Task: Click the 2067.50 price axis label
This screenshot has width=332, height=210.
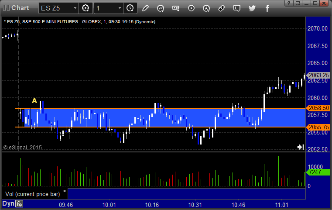Action: pos(318,46)
